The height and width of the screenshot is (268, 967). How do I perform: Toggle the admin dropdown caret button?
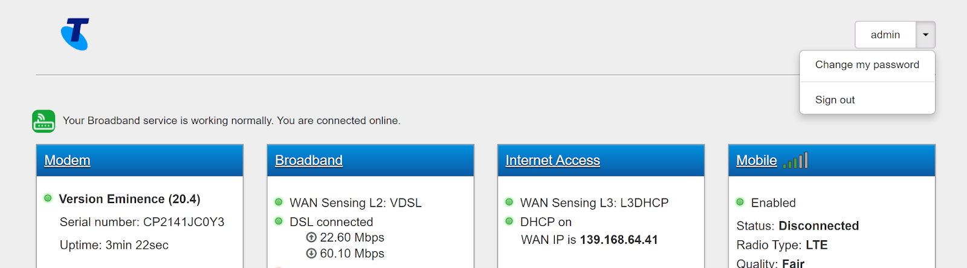925,35
